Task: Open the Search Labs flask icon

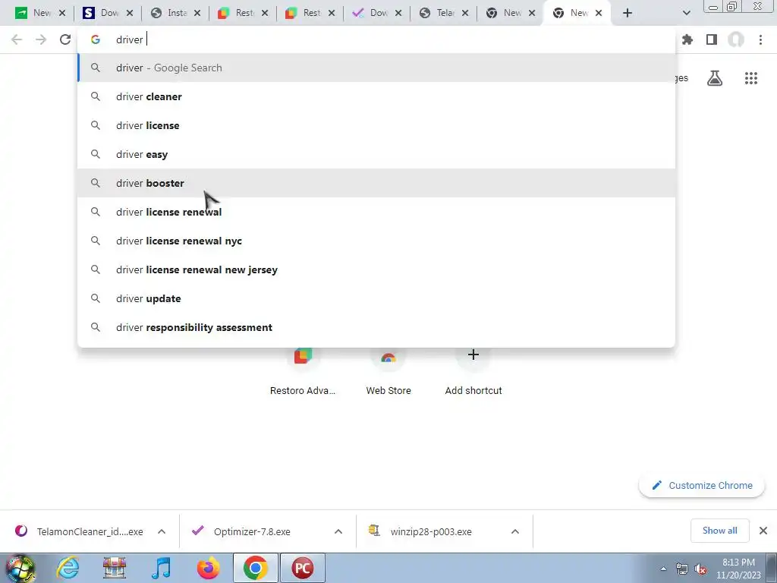Action: coord(715,78)
